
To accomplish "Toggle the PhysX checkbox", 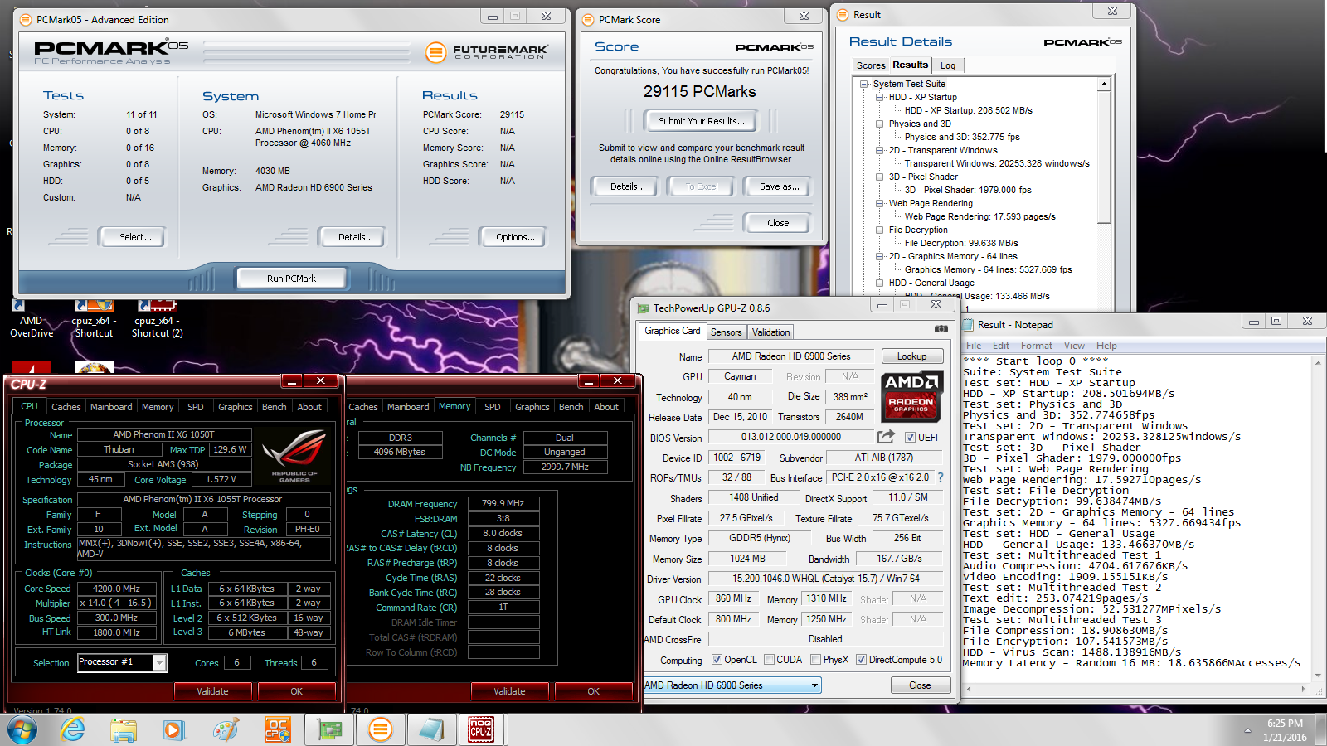I will coord(816,660).
